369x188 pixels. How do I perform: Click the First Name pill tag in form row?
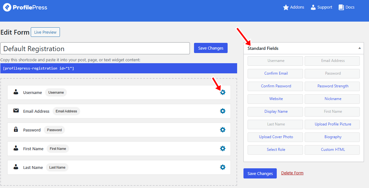58,149
